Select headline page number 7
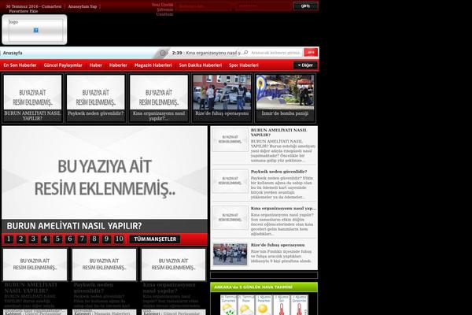This screenshot has height=315, width=472. (x=82, y=239)
